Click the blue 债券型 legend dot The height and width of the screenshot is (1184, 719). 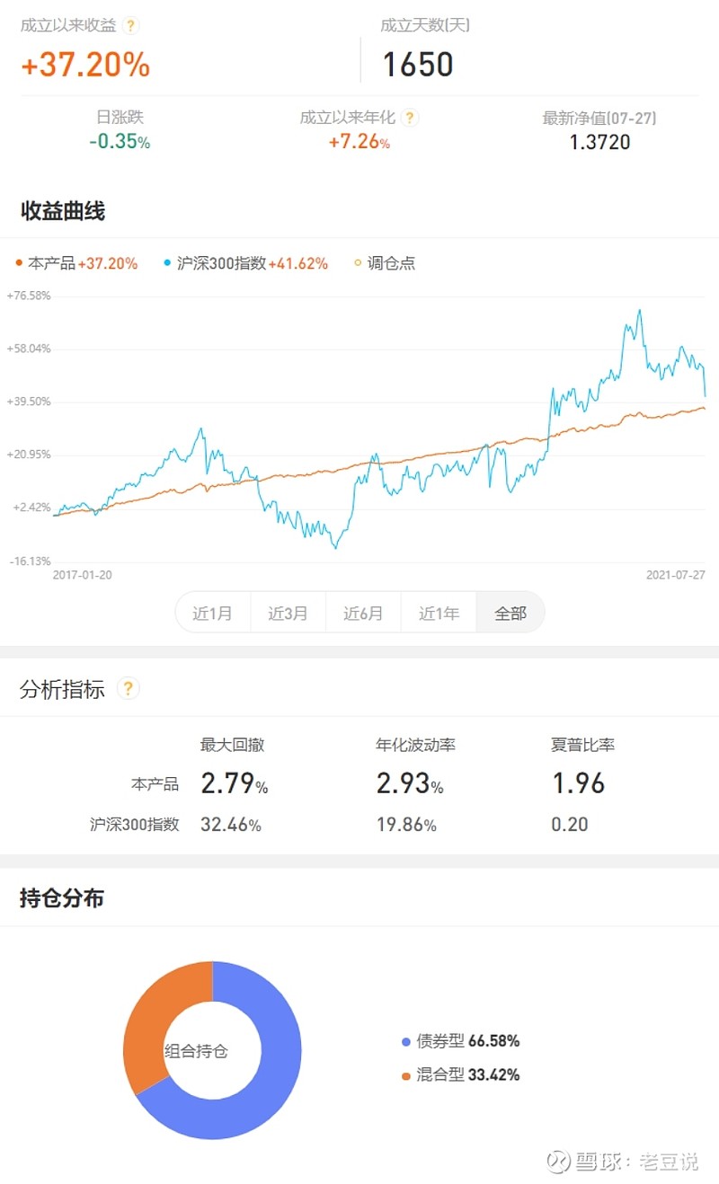pos(406,1042)
